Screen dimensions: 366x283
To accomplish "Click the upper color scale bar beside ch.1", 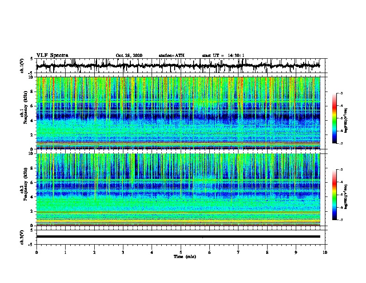I will tap(334, 118).
